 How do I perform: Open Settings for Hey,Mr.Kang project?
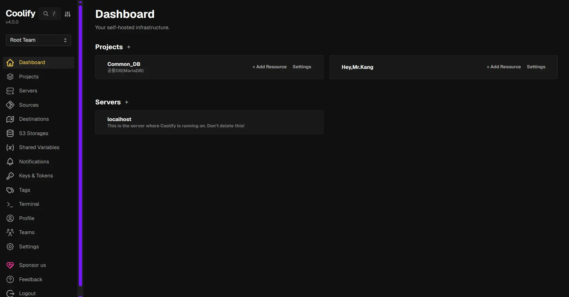click(536, 67)
